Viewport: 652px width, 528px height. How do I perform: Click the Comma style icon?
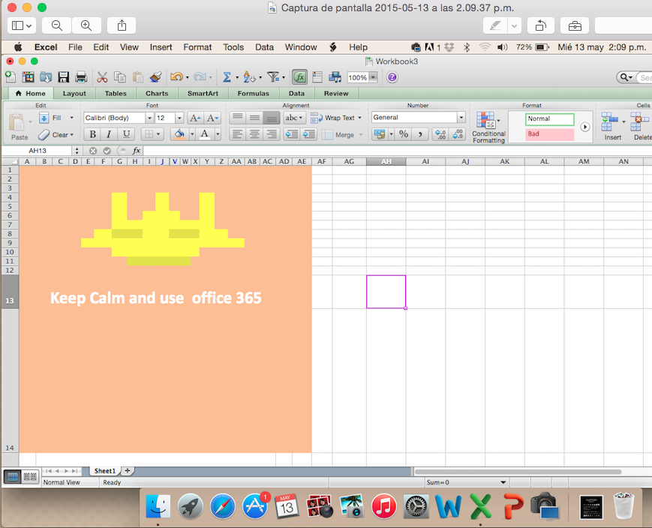420,133
